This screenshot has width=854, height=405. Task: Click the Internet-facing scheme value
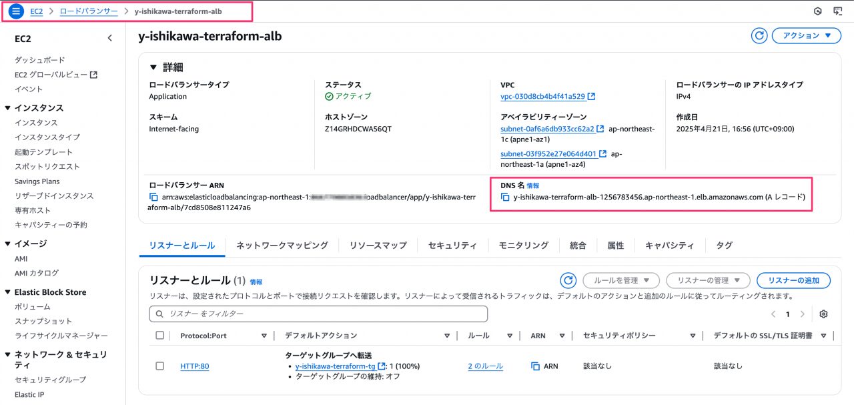173,129
